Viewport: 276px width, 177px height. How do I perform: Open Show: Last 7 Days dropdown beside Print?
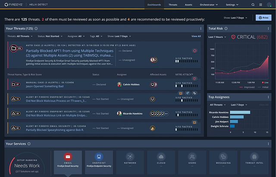(235, 18)
